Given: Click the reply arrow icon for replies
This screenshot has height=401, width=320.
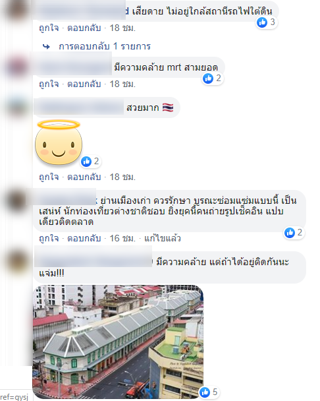Looking at the screenshot, I should click(46, 47).
